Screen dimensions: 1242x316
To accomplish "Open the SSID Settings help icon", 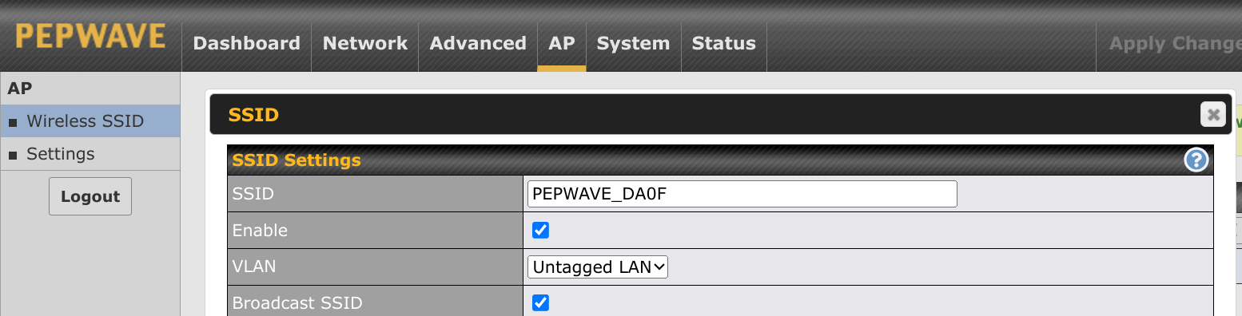I will pos(1196,160).
